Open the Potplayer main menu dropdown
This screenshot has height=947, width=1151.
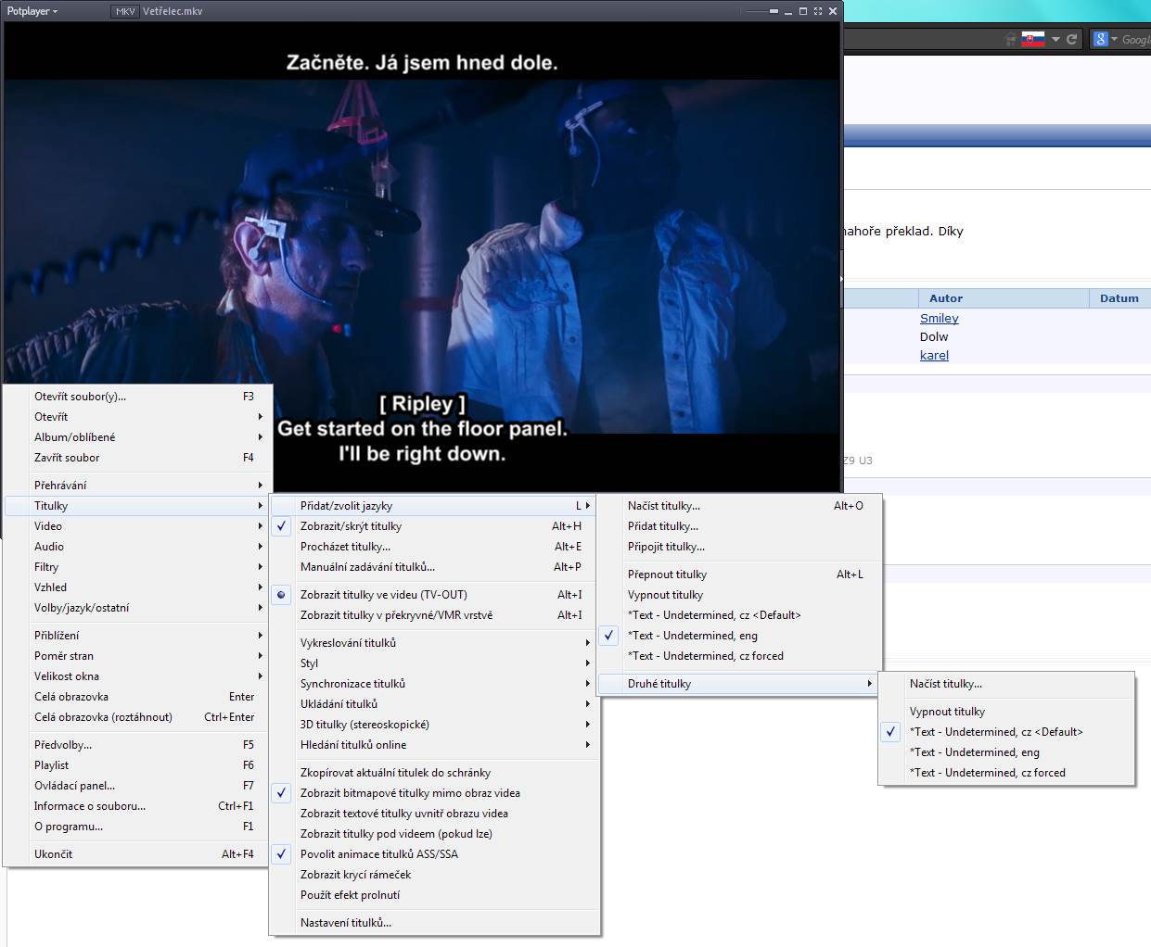pos(32,11)
